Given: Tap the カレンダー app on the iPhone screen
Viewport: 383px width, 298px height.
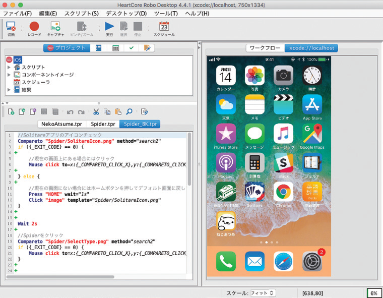Looking at the screenshot, I should point(226,75).
